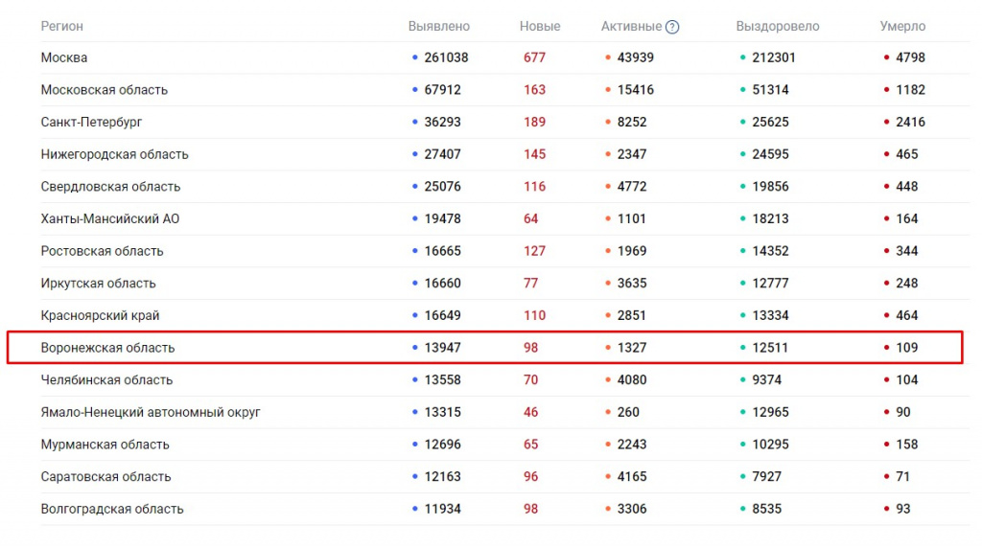Open Московская область region entry
Image resolution: width=982 pixels, height=548 pixels.
104,90
